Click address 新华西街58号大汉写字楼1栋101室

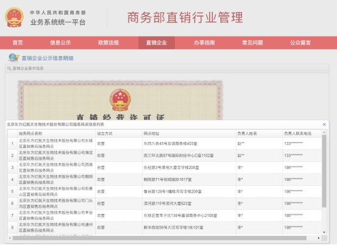tap(174, 227)
